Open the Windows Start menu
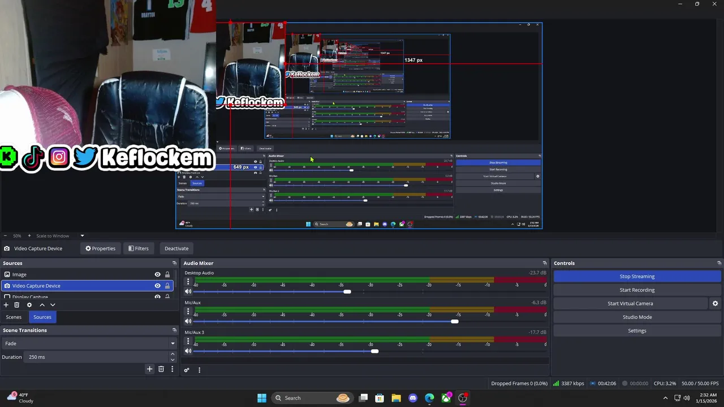 [x=262, y=398]
